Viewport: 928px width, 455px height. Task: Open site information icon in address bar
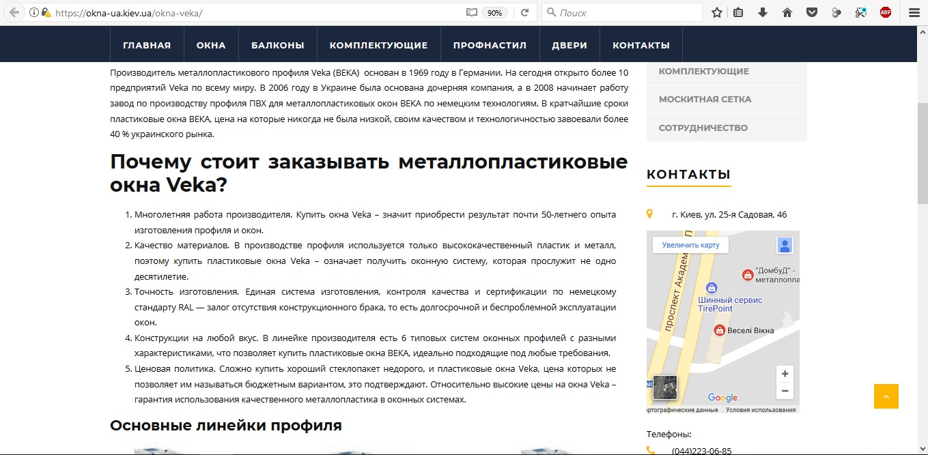(34, 12)
